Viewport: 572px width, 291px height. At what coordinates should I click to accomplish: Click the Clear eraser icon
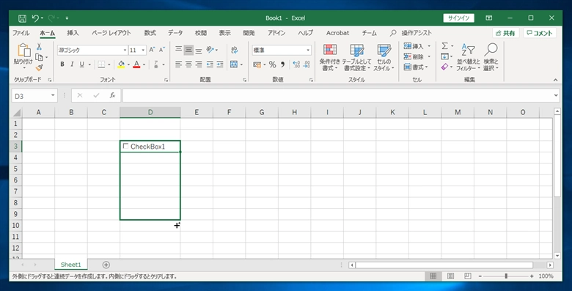[444, 67]
